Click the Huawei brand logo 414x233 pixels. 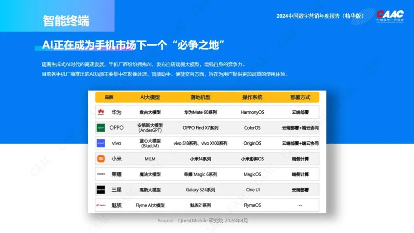101,112
